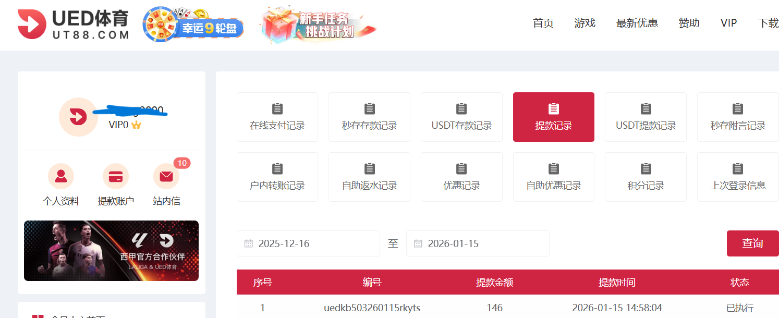The width and height of the screenshot is (779, 318).
Task: Open the start date picker 2025-12-16
Action: coord(308,243)
